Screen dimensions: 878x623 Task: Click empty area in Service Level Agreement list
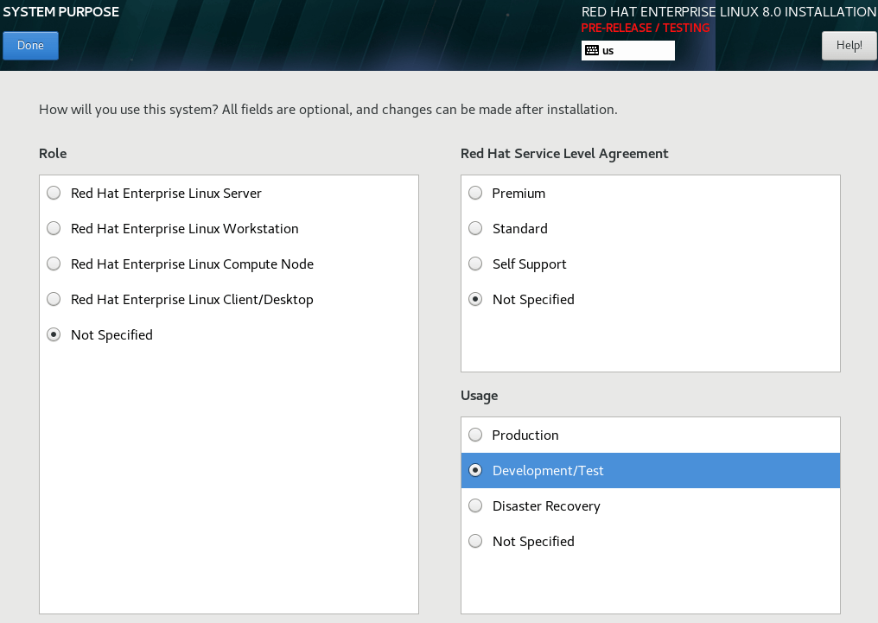pos(650,341)
